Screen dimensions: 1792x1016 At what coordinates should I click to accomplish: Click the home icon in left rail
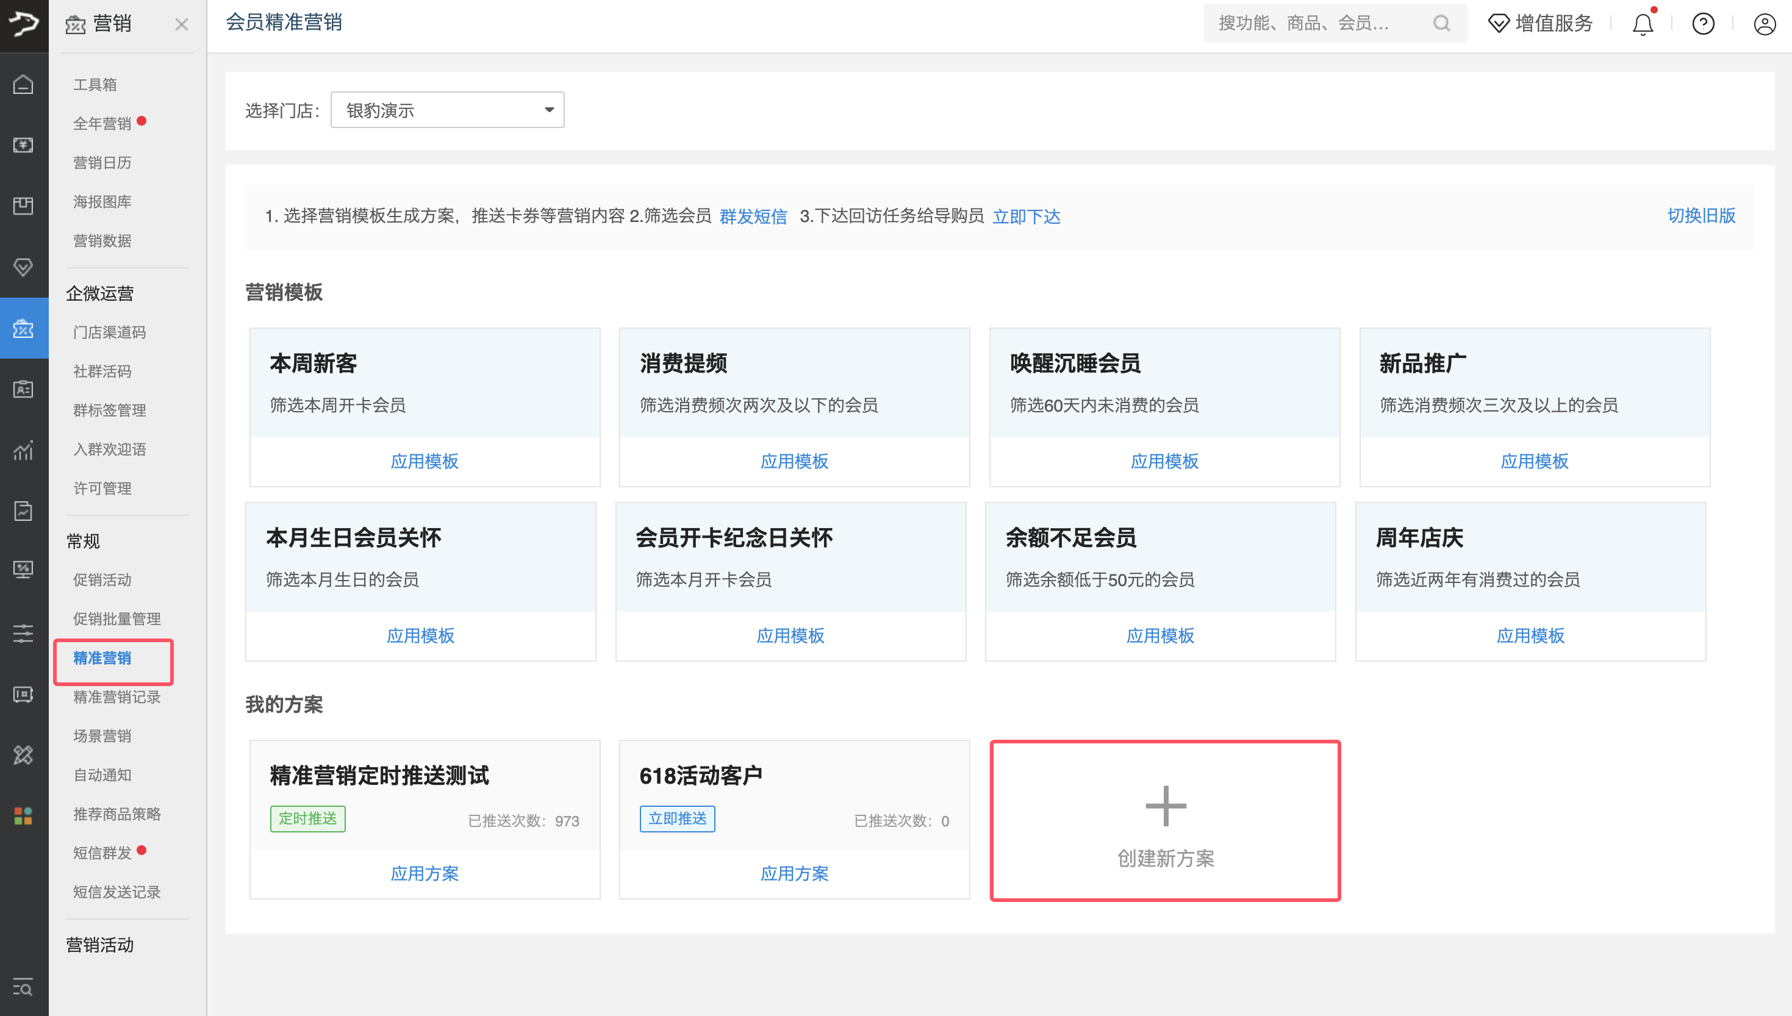pos(23,84)
